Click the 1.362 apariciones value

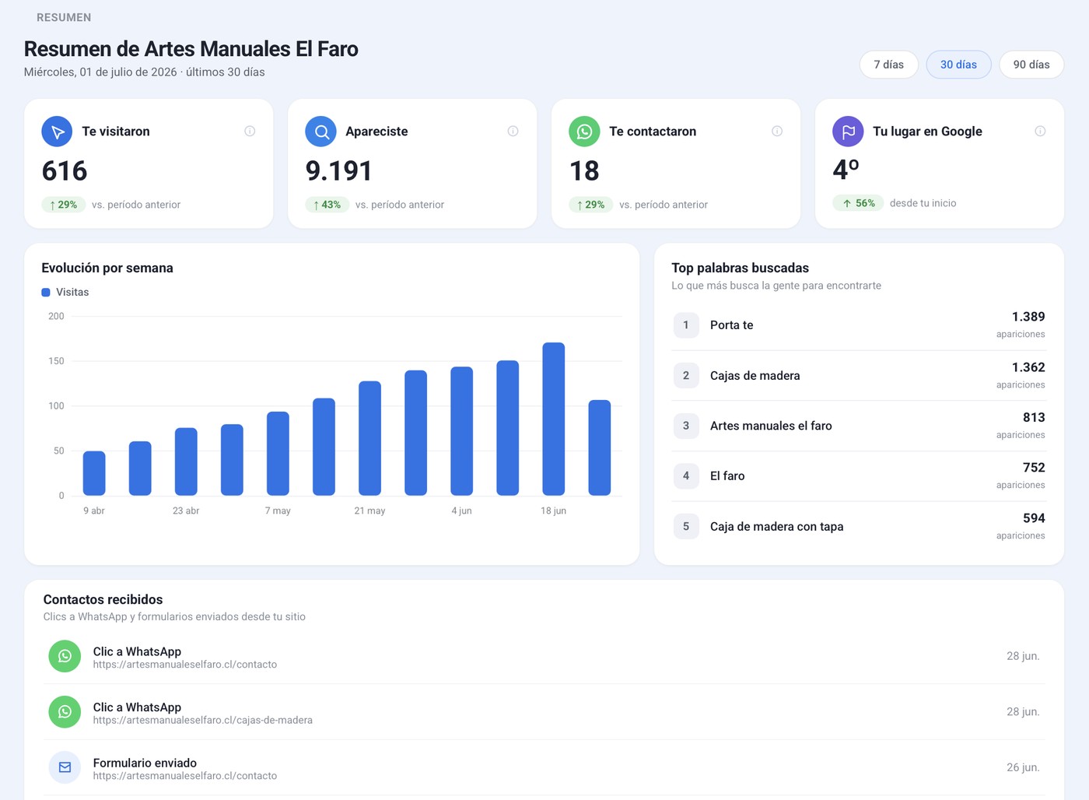(x=1028, y=367)
